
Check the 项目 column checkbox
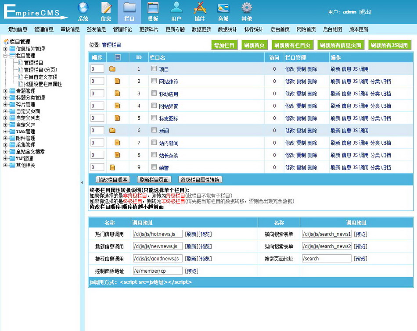click(154, 69)
